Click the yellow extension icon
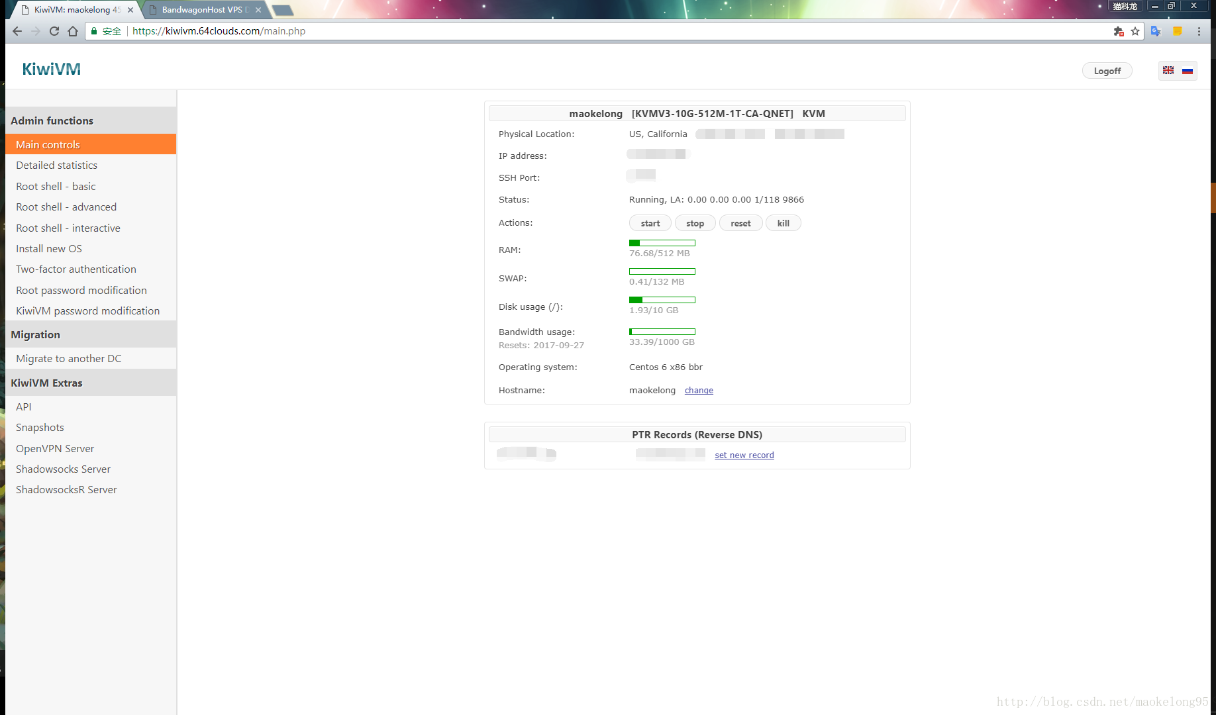 pyautogui.click(x=1178, y=31)
